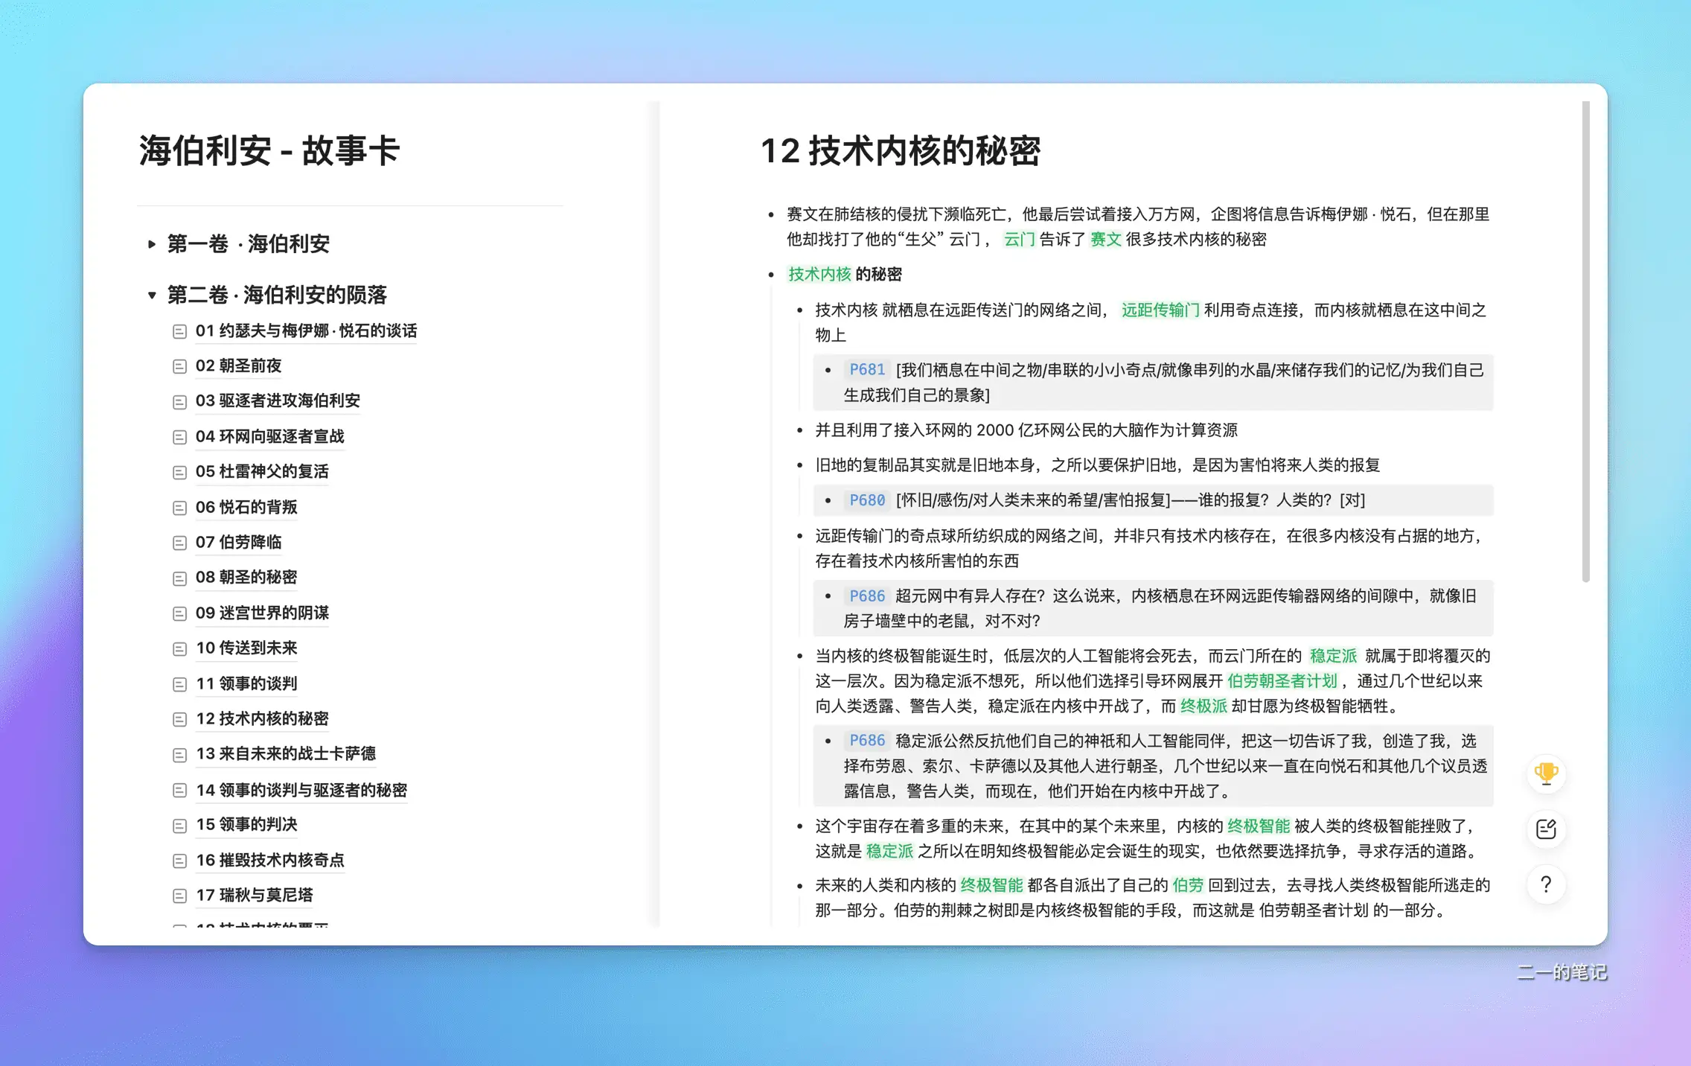Click page icon beside 11 领事的谈判
1691x1066 pixels.
(x=179, y=684)
